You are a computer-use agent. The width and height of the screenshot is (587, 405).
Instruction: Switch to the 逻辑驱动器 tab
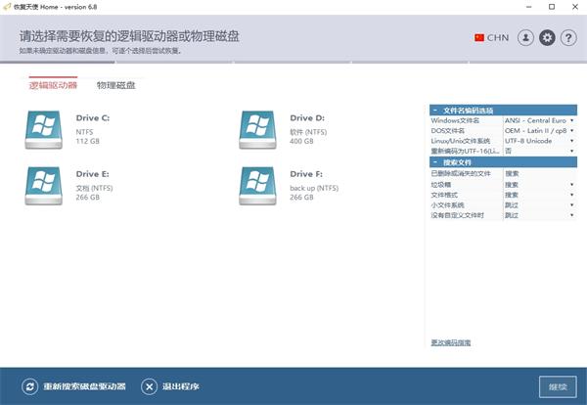(x=53, y=85)
